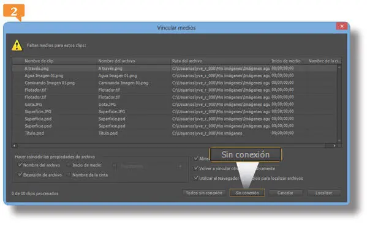
Task: Click the timecode of the Agua Imagen 01.png row
Action: point(282,75)
